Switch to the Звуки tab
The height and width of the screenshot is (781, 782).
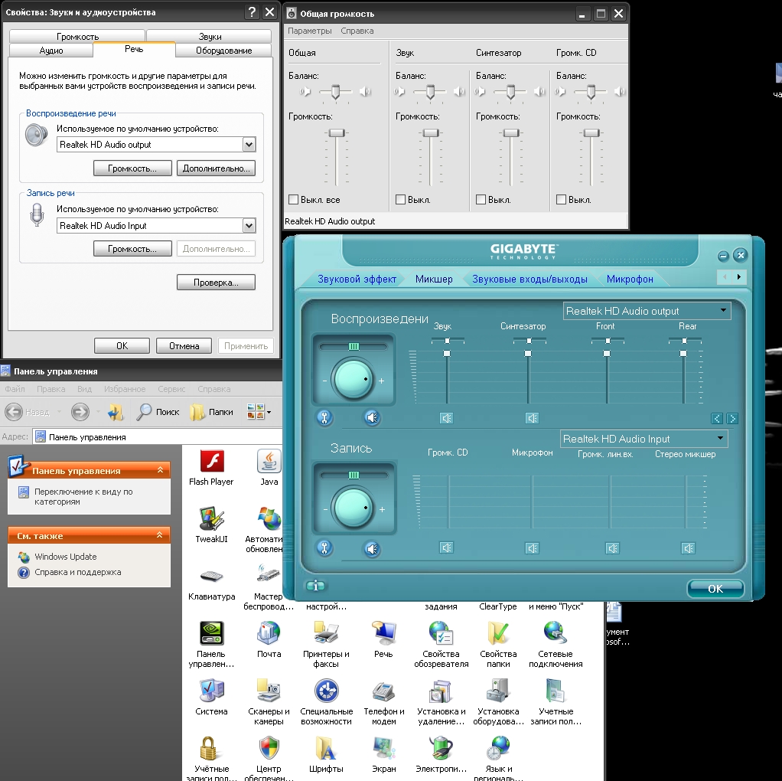pos(210,37)
